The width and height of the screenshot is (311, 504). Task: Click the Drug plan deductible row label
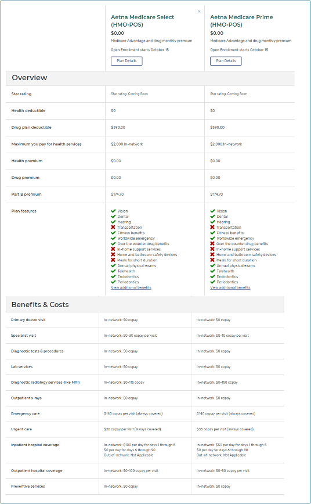pyautogui.click(x=31, y=127)
